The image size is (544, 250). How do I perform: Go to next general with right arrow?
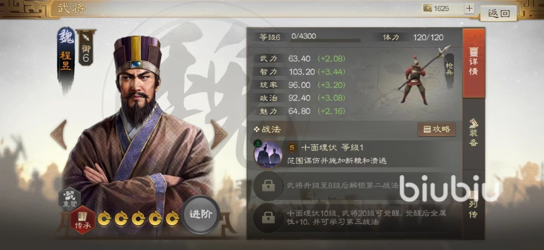219,134
